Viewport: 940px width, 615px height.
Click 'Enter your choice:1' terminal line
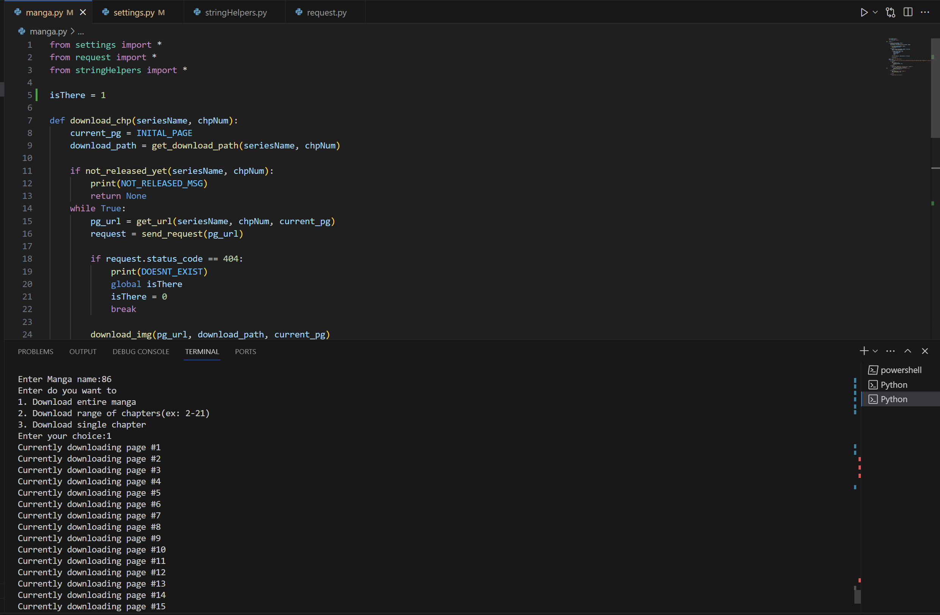point(65,436)
